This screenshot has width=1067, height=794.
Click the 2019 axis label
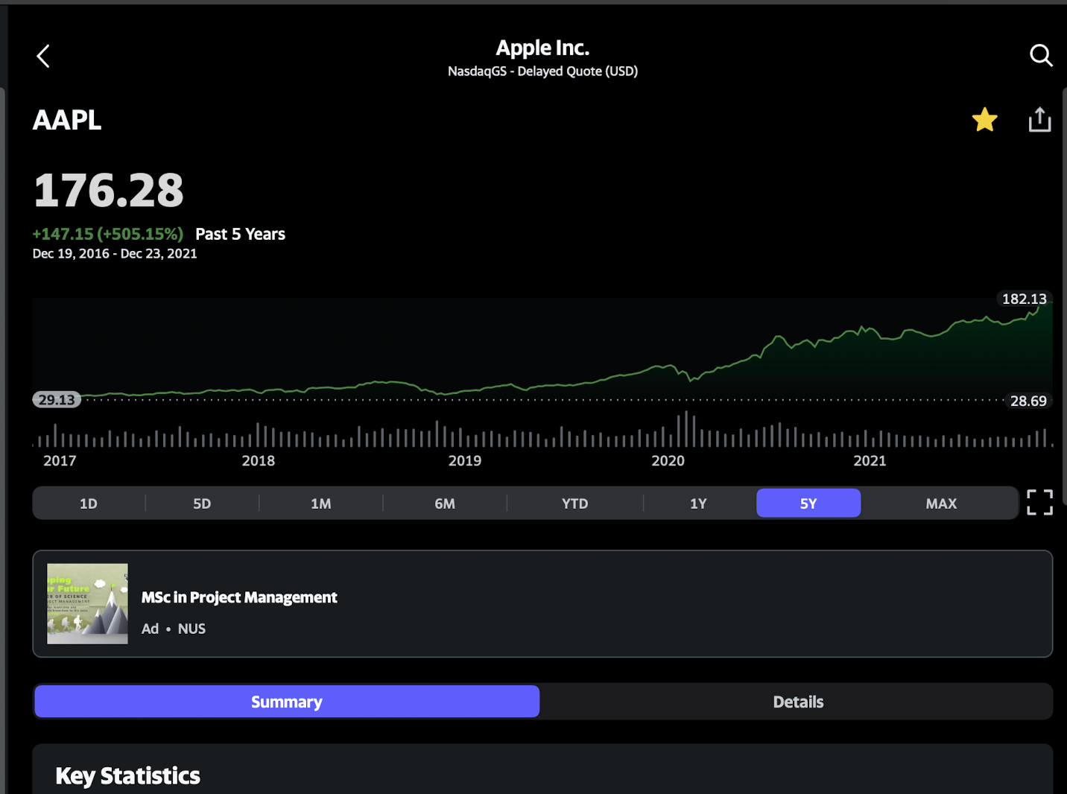465,460
